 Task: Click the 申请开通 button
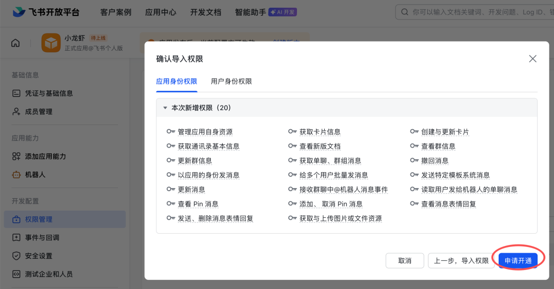click(x=518, y=261)
